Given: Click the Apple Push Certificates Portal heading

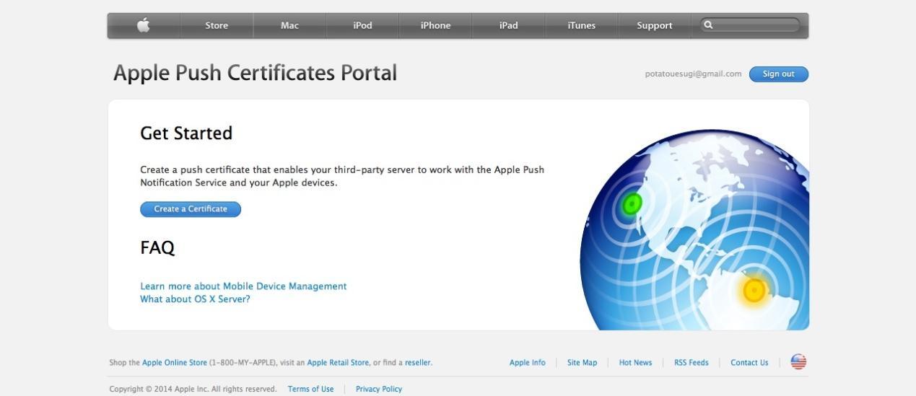Looking at the screenshot, I should (255, 73).
